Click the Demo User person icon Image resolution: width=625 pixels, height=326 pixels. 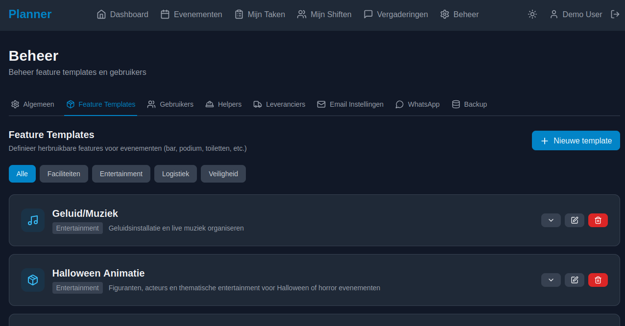pyautogui.click(x=554, y=15)
